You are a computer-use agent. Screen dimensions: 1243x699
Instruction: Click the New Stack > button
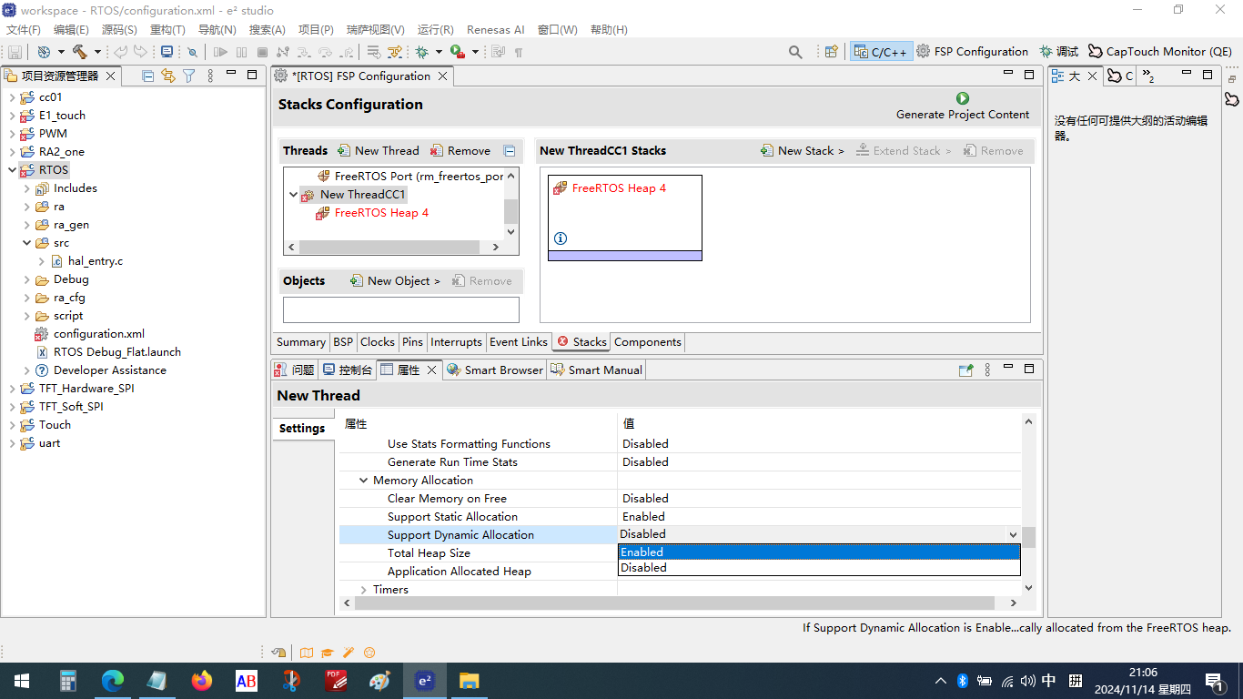tap(803, 151)
